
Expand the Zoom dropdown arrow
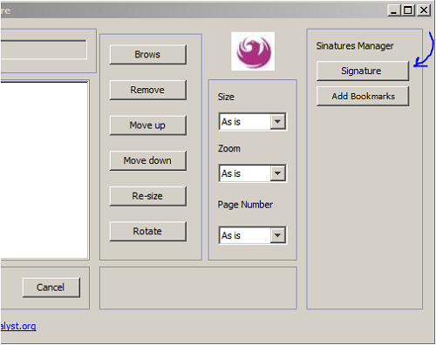(277, 173)
